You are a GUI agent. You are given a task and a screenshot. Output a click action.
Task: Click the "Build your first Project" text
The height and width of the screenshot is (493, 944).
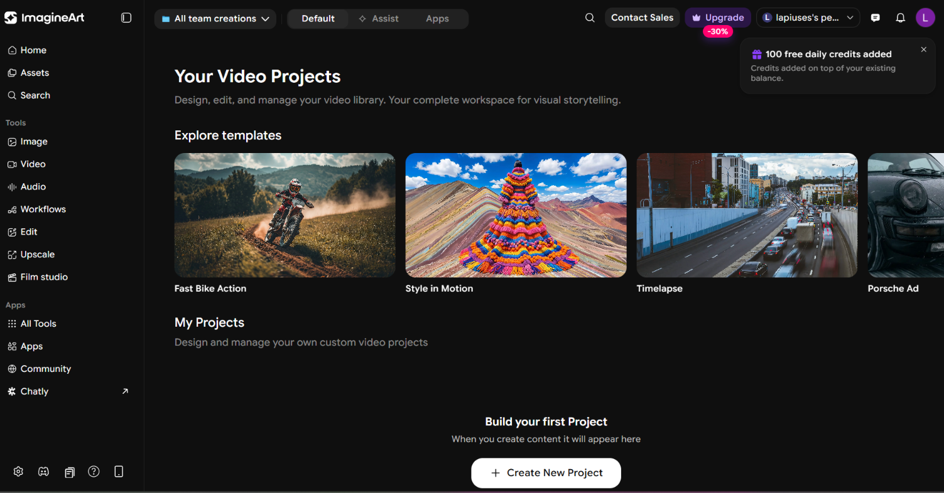pos(546,421)
